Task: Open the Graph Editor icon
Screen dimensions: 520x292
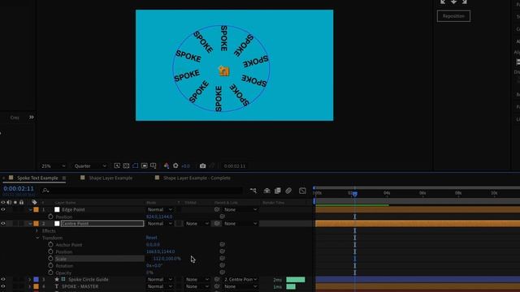Action: click(x=302, y=191)
